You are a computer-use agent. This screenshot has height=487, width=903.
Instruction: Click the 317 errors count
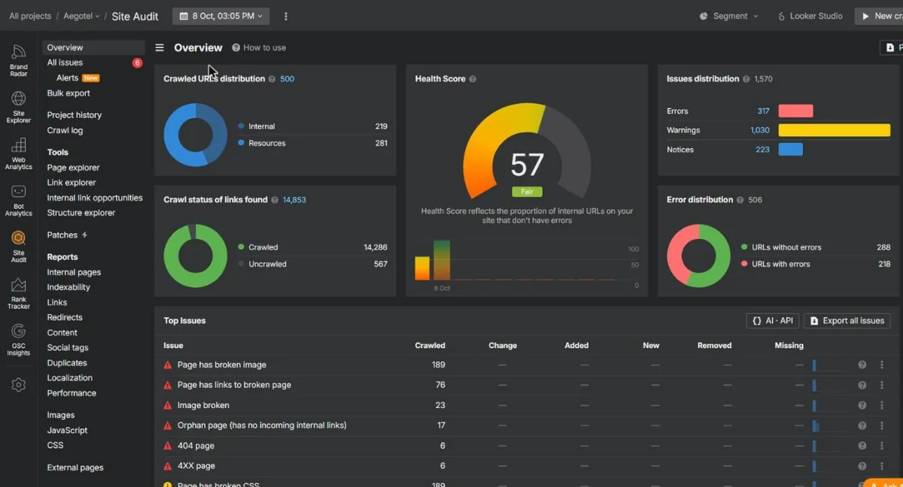tap(763, 111)
